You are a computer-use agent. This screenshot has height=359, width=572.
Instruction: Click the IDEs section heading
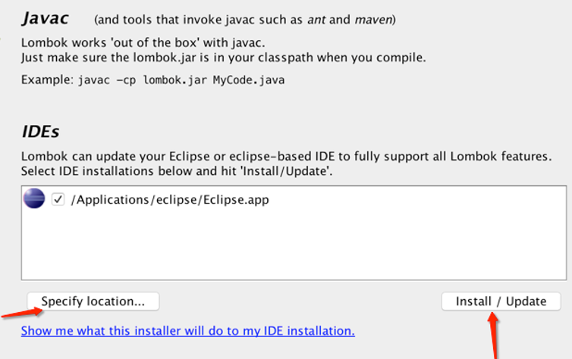click(40, 132)
